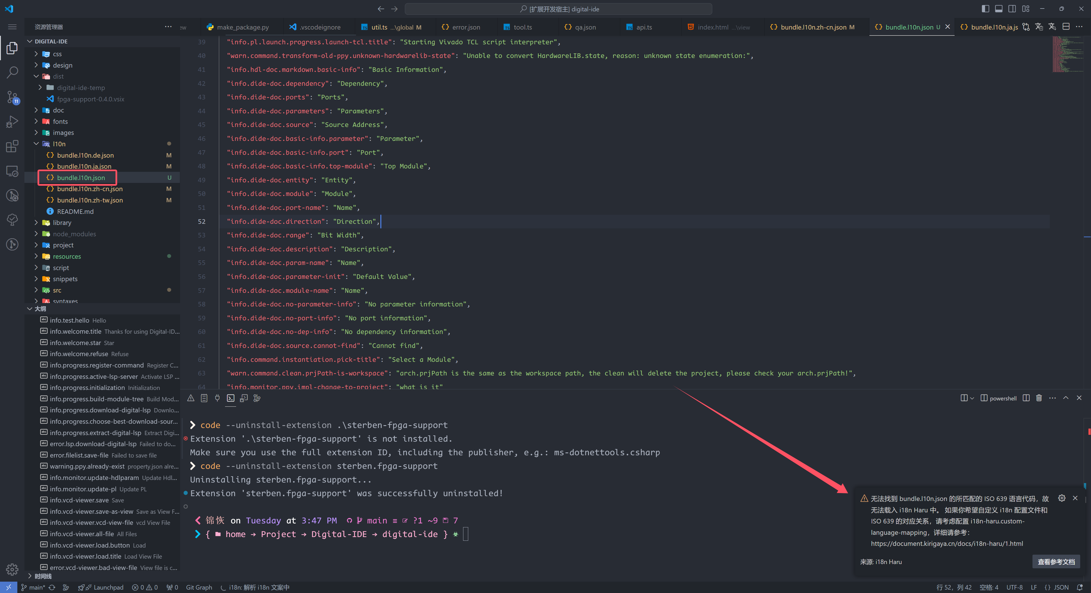The height and width of the screenshot is (593, 1091).
Task: Show the Debug Console panel tab
Action: [243, 398]
